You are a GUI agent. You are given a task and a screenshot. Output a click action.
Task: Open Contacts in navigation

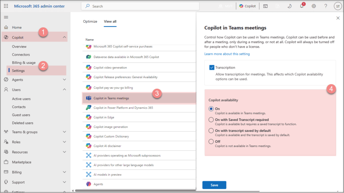19,107
